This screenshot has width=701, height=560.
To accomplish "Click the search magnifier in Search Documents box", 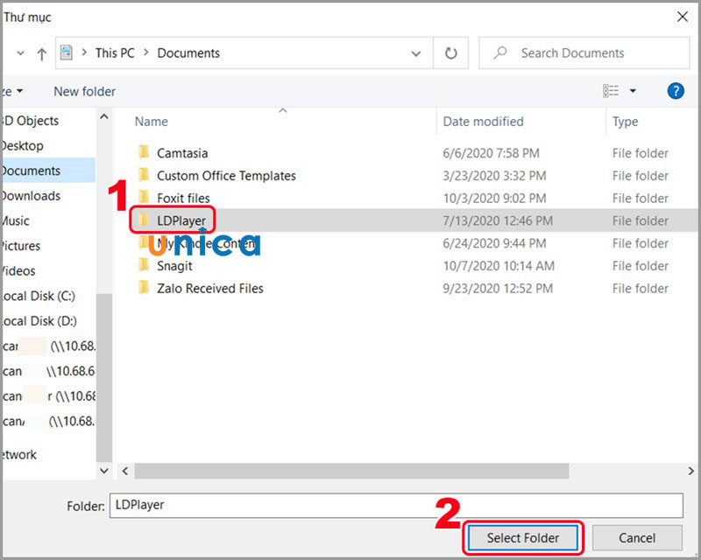I will [x=500, y=52].
